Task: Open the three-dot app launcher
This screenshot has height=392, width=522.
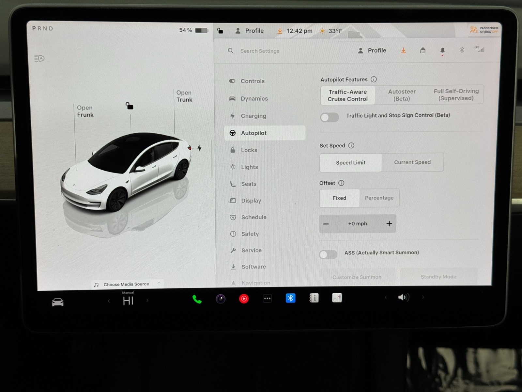Action: click(x=267, y=299)
